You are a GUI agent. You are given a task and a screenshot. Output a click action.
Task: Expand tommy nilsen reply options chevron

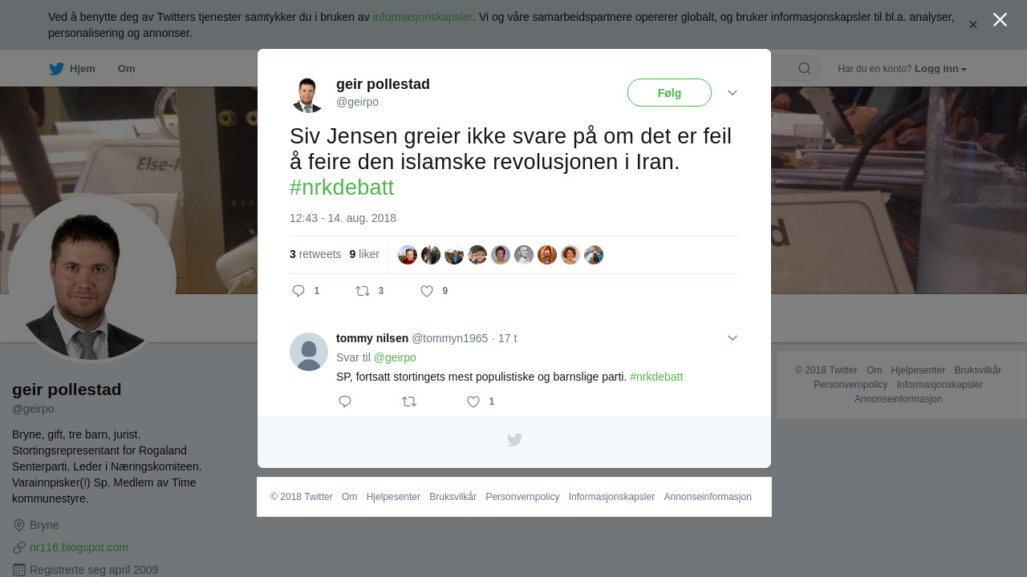733,338
